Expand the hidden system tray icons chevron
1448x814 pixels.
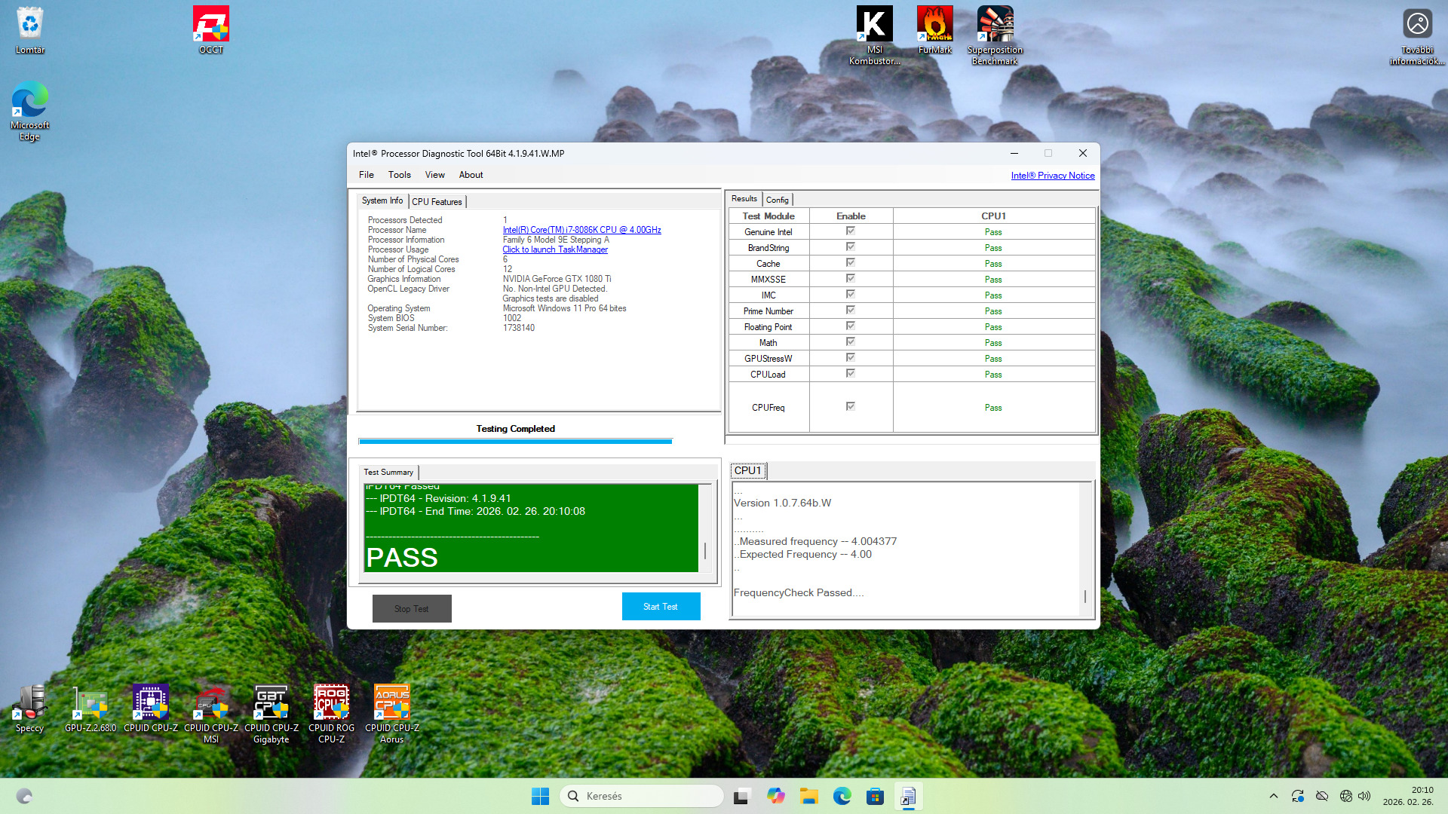point(1273,796)
